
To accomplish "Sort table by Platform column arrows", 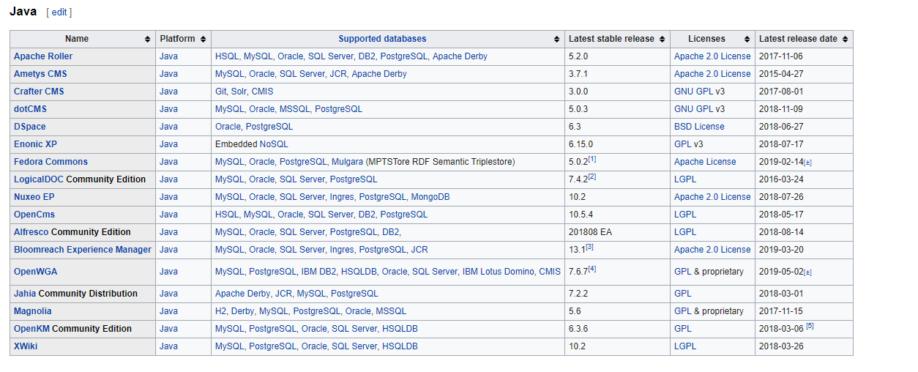I will [203, 39].
